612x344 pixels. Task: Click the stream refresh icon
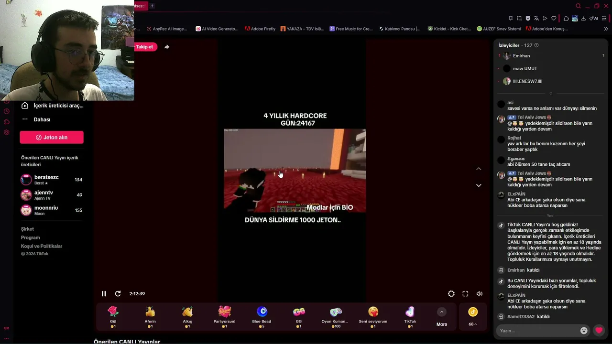click(118, 294)
